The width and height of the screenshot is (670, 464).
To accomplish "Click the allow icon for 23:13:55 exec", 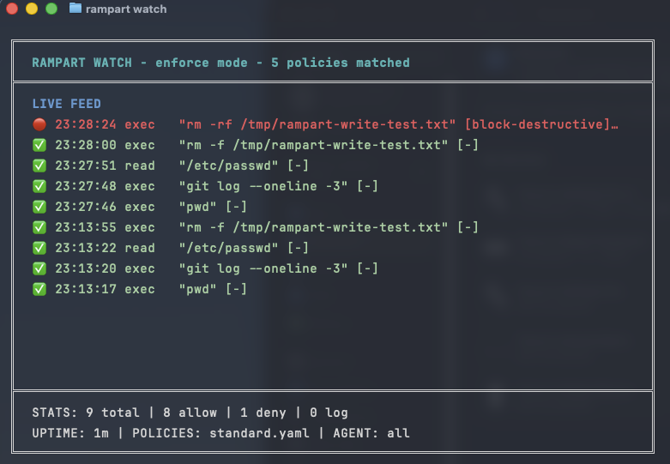I will point(39,227).
